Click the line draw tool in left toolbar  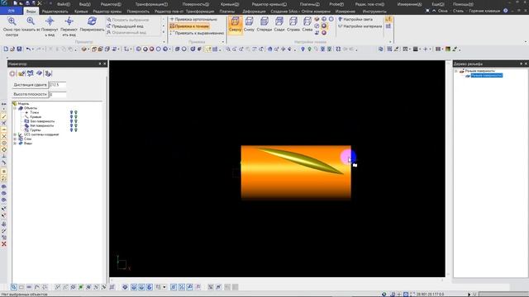click(x=4, y=116)
